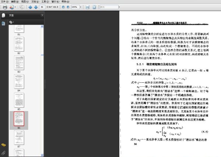
Task: Open the 编辑 (Edit) menu
Action: (15, 2)
